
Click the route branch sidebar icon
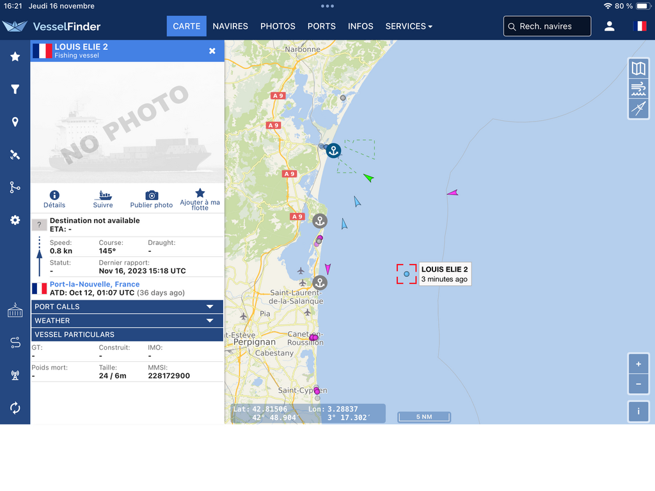pyautogui.click(x=15, y=187)
